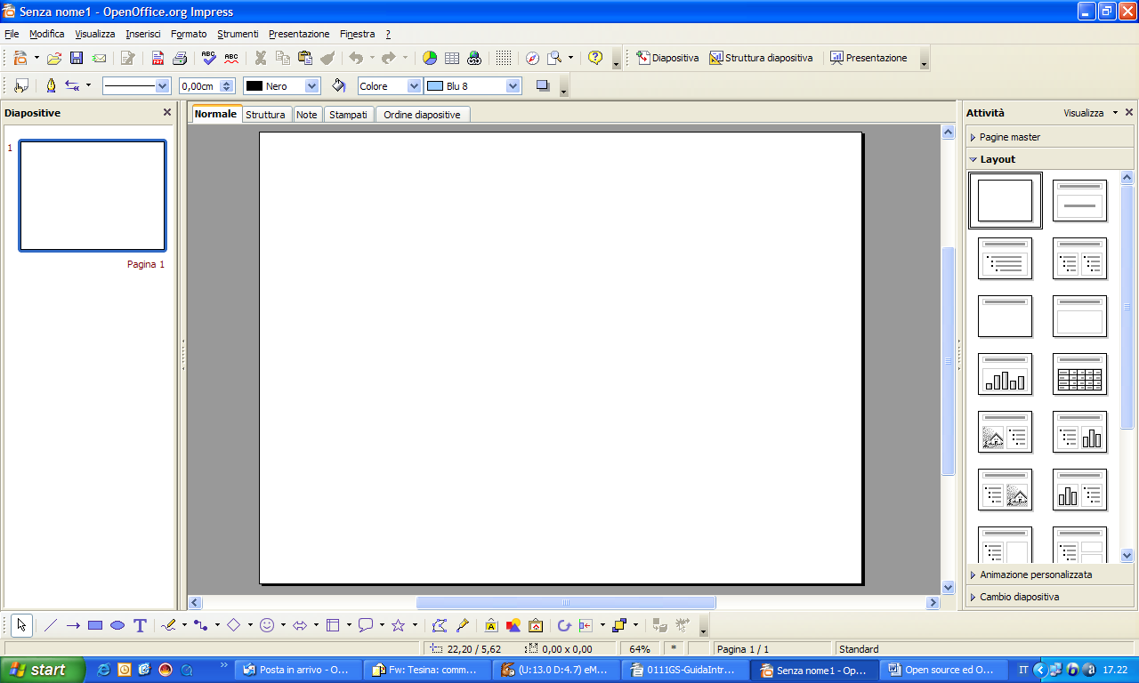Export directly as PDF icon

[x=158, y=58]
